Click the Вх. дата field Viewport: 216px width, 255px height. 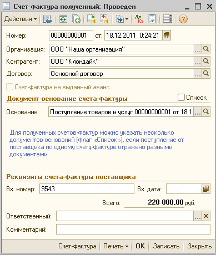pyautogui.click(x=184, y=189)
